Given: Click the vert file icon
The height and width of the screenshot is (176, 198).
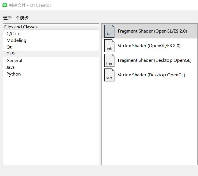Looking at the screenshot, I should pos(109,75).
